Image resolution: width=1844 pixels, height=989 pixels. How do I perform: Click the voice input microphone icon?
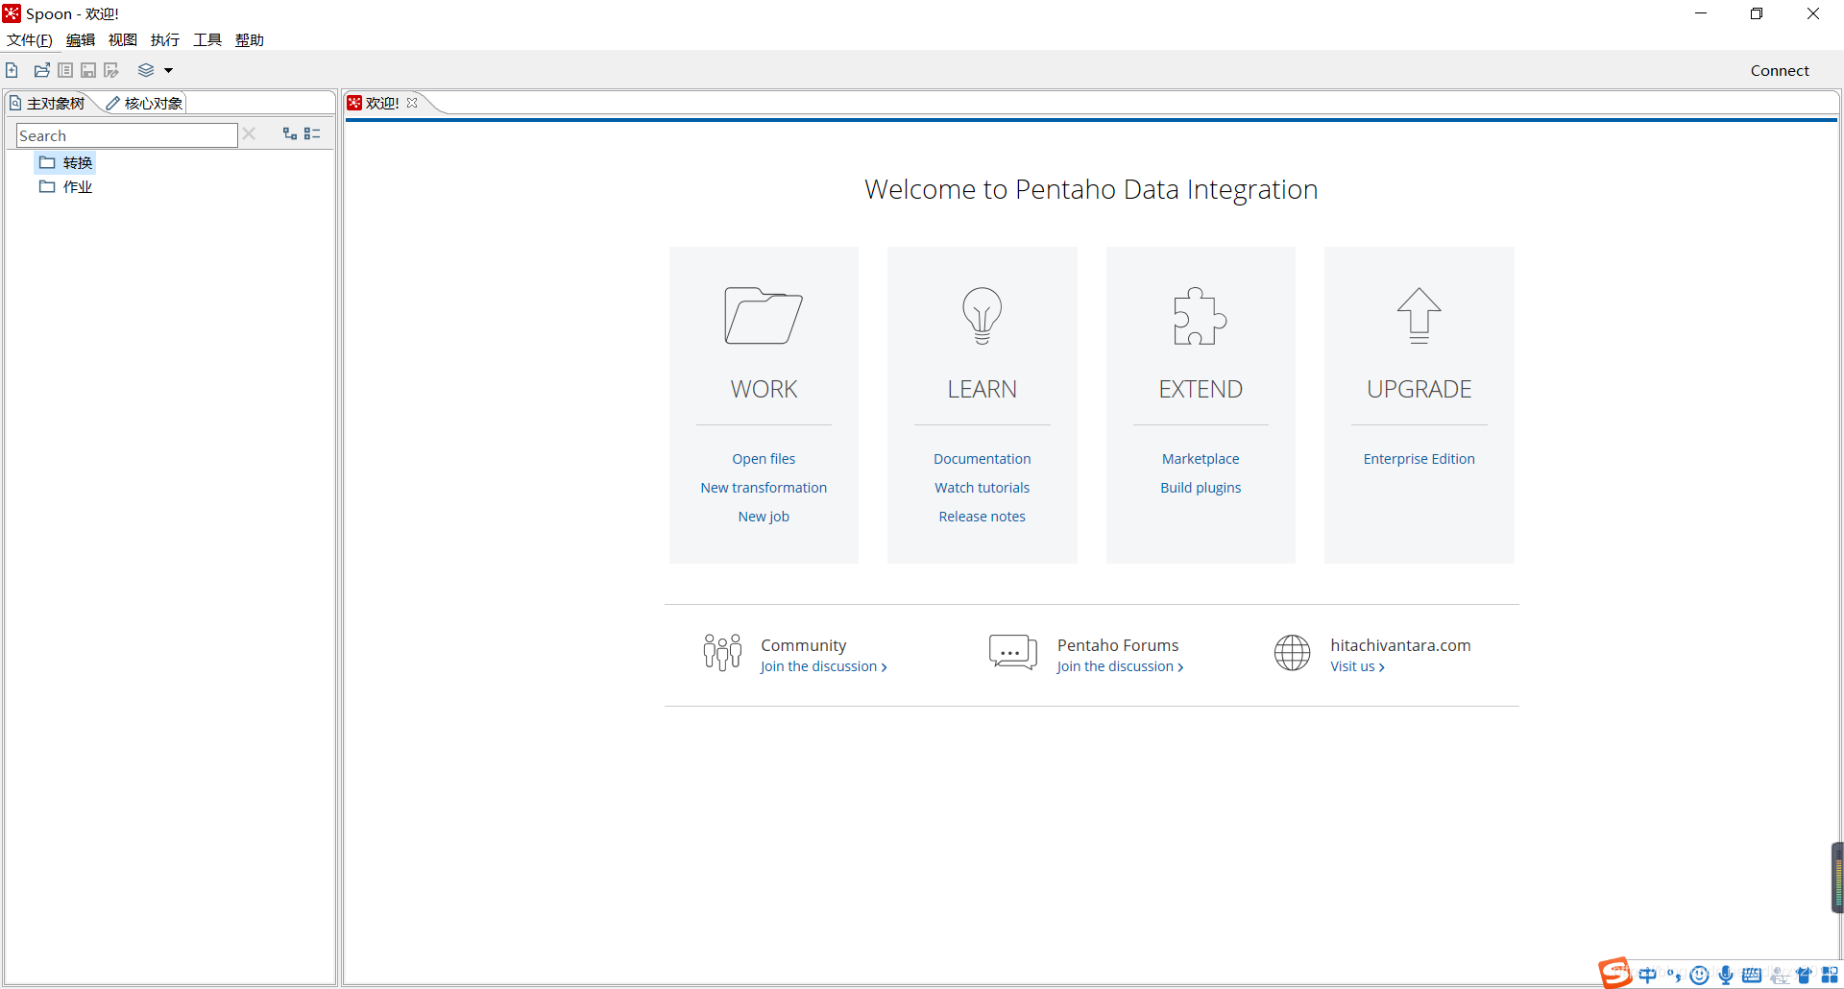(1726, 976)
